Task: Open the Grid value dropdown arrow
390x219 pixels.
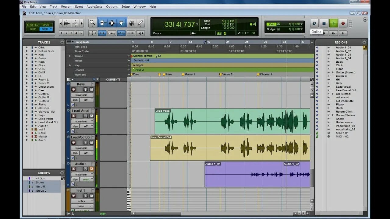Action: point(302,24)
